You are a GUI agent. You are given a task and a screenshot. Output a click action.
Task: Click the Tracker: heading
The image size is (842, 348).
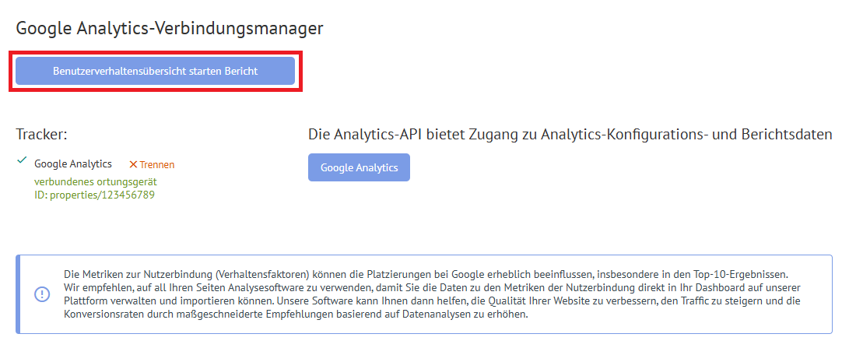(41, 134)
